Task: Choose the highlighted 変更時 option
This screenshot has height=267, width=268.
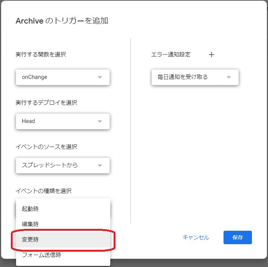Action: click(63, 240)
